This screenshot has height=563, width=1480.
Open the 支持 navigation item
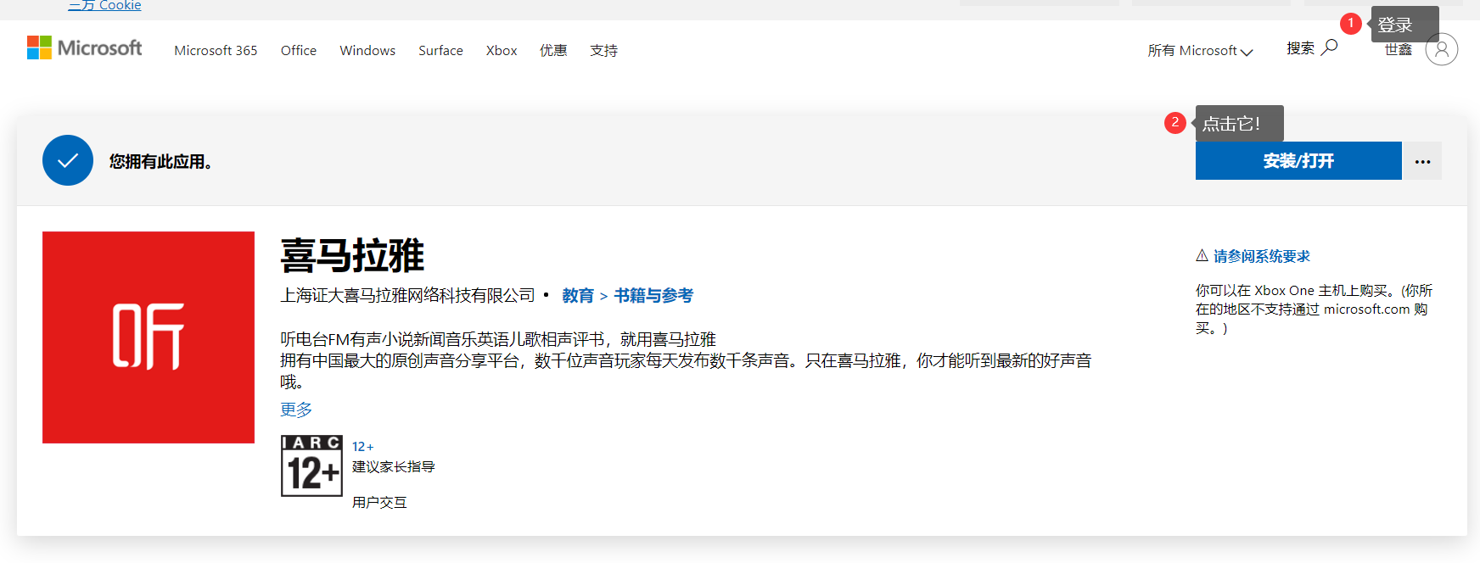click(604, 51)
